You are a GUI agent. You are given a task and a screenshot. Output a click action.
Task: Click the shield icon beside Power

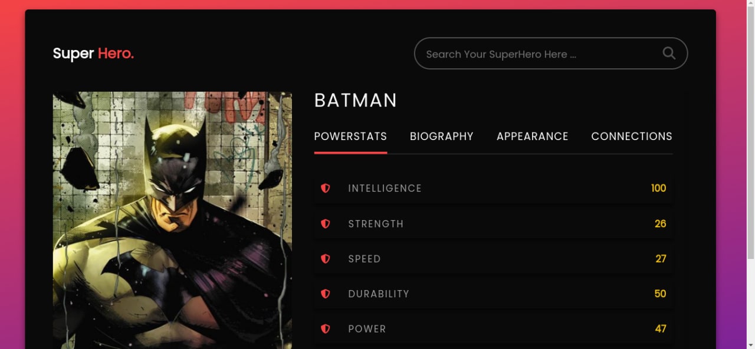[x=325, y=329]
